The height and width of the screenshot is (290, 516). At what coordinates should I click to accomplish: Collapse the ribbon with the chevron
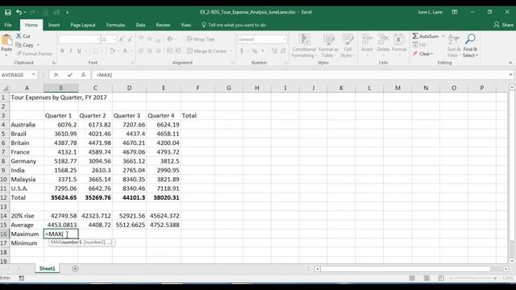coord(510,63)
